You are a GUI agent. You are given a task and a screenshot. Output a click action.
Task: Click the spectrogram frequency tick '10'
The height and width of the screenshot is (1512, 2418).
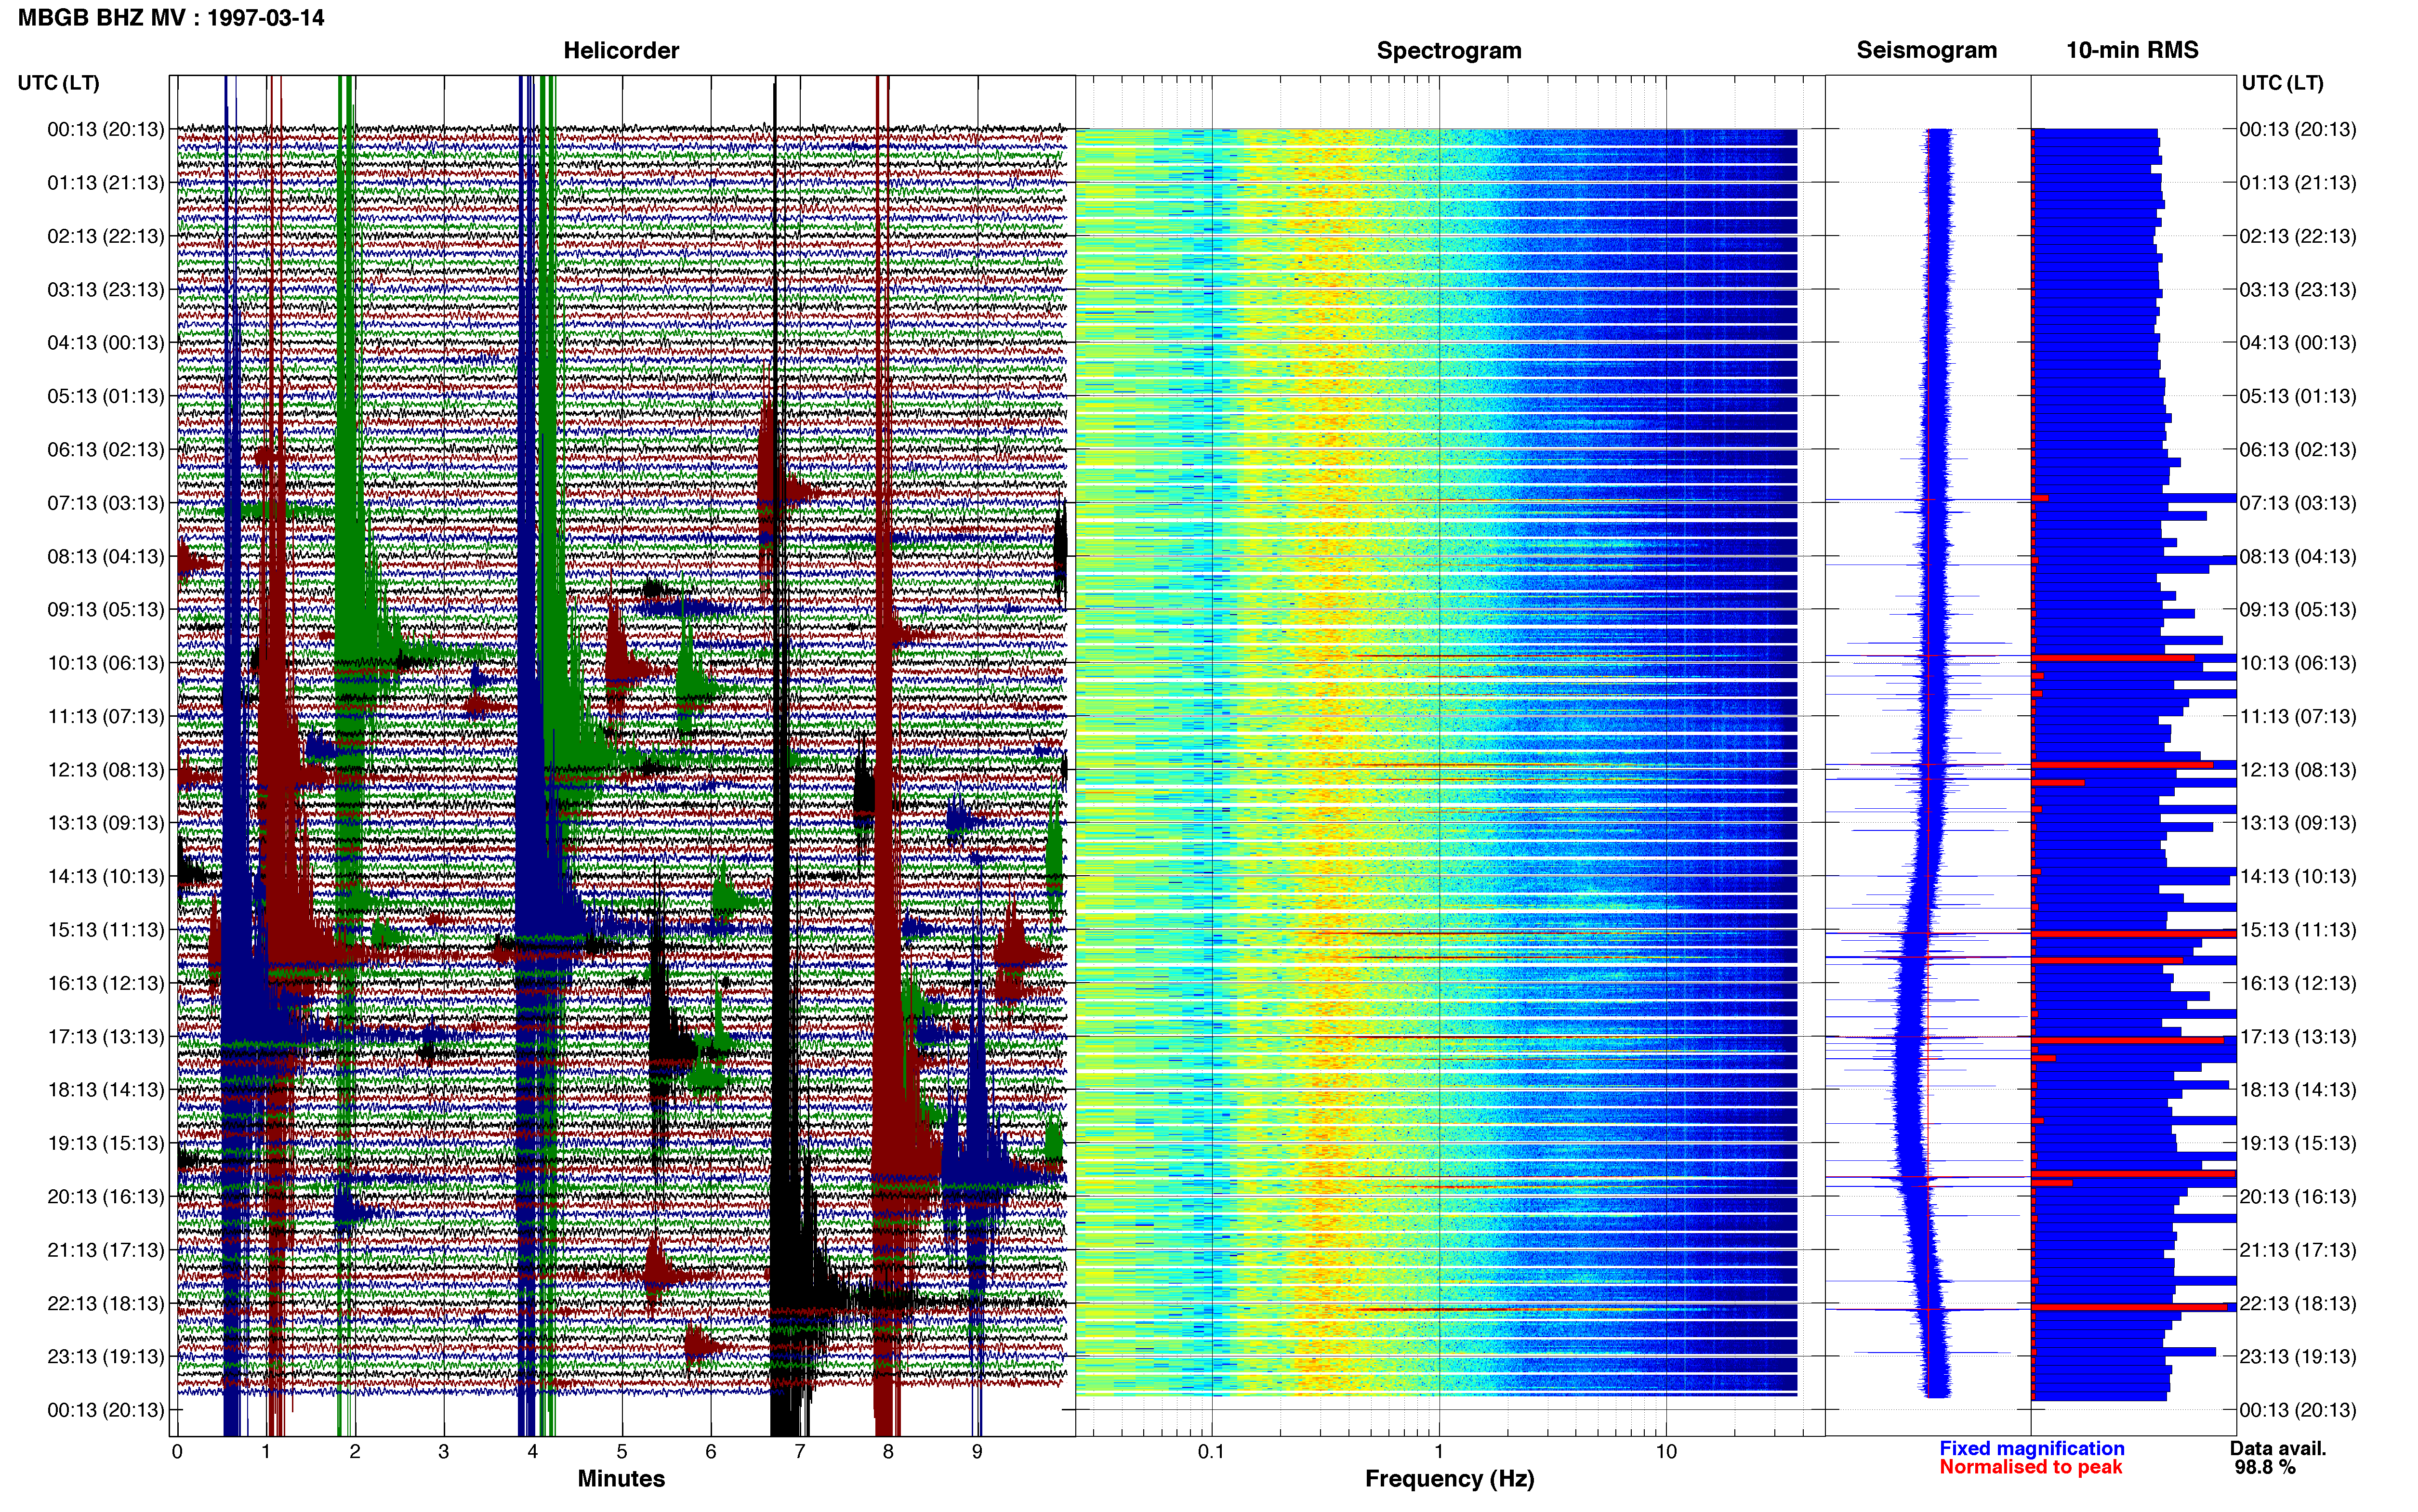tap(1666, 1452)
